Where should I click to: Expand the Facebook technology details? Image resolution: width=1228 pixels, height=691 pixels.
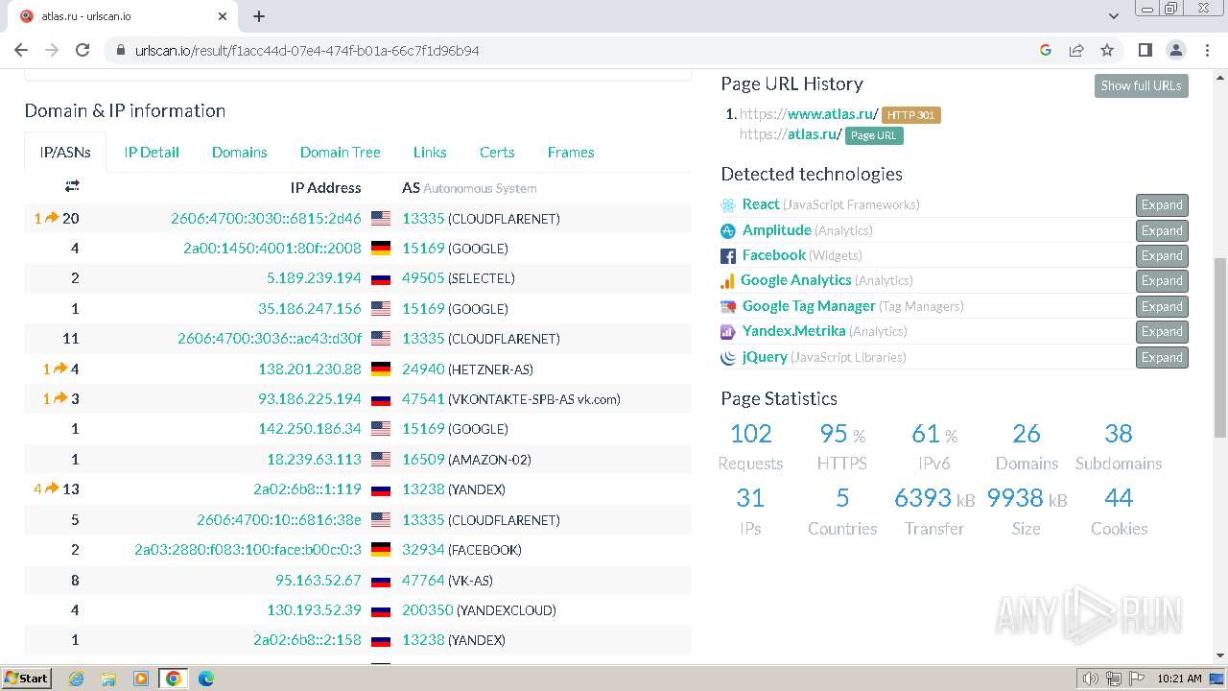1162,255
